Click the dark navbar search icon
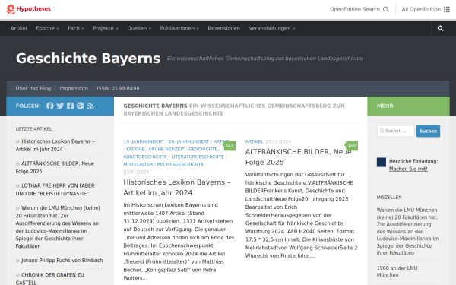The height and width of the screenshot is (285, 456). pyautogui.click(x=440, y=28)
